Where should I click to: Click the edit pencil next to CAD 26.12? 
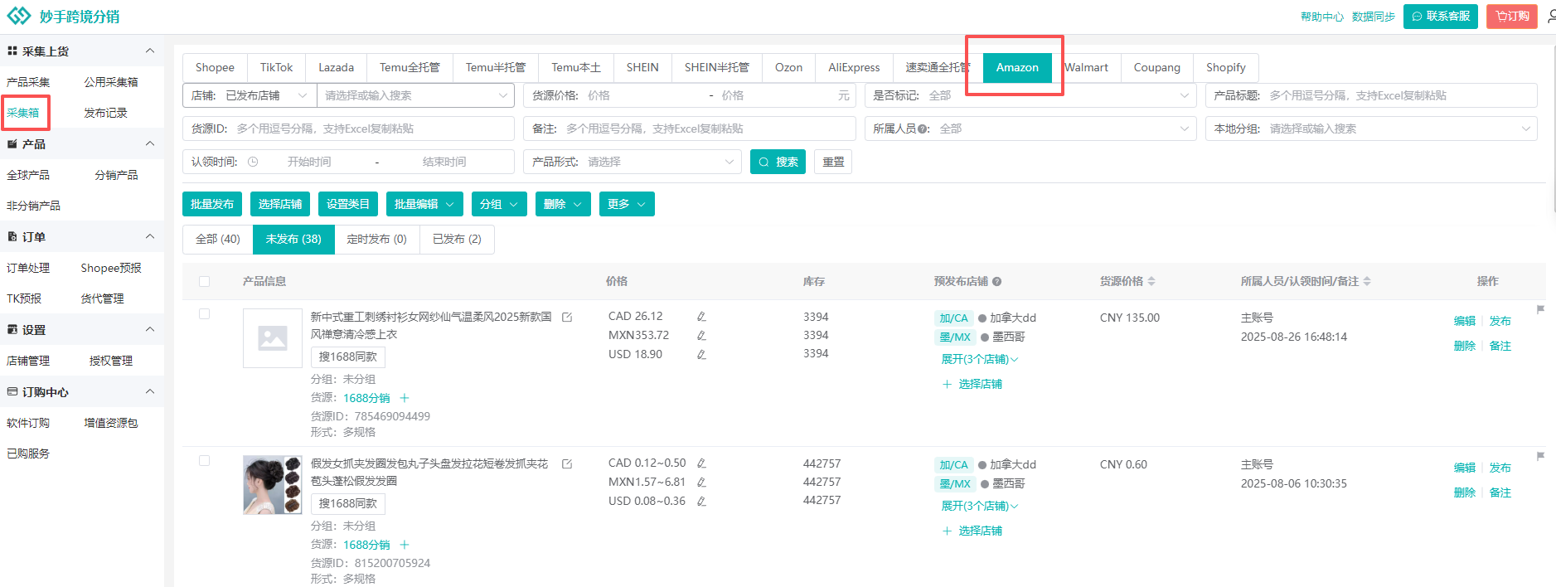click(701, 317)
